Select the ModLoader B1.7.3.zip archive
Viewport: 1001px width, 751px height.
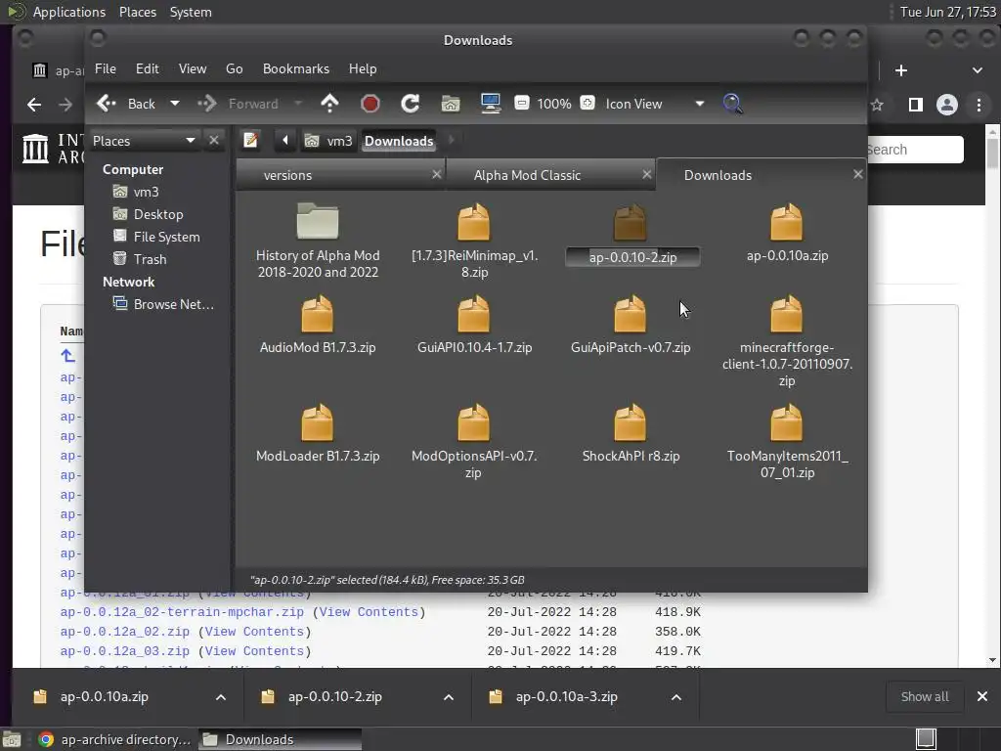point(318,433)
